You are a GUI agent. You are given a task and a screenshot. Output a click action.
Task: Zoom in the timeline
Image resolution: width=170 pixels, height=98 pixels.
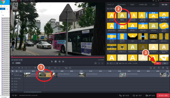tap(13, 71)
